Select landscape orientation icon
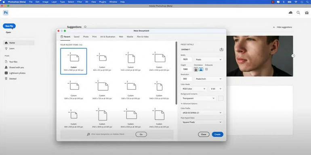The width and height of the screenshot is (311, 155). tap(201, 69)
